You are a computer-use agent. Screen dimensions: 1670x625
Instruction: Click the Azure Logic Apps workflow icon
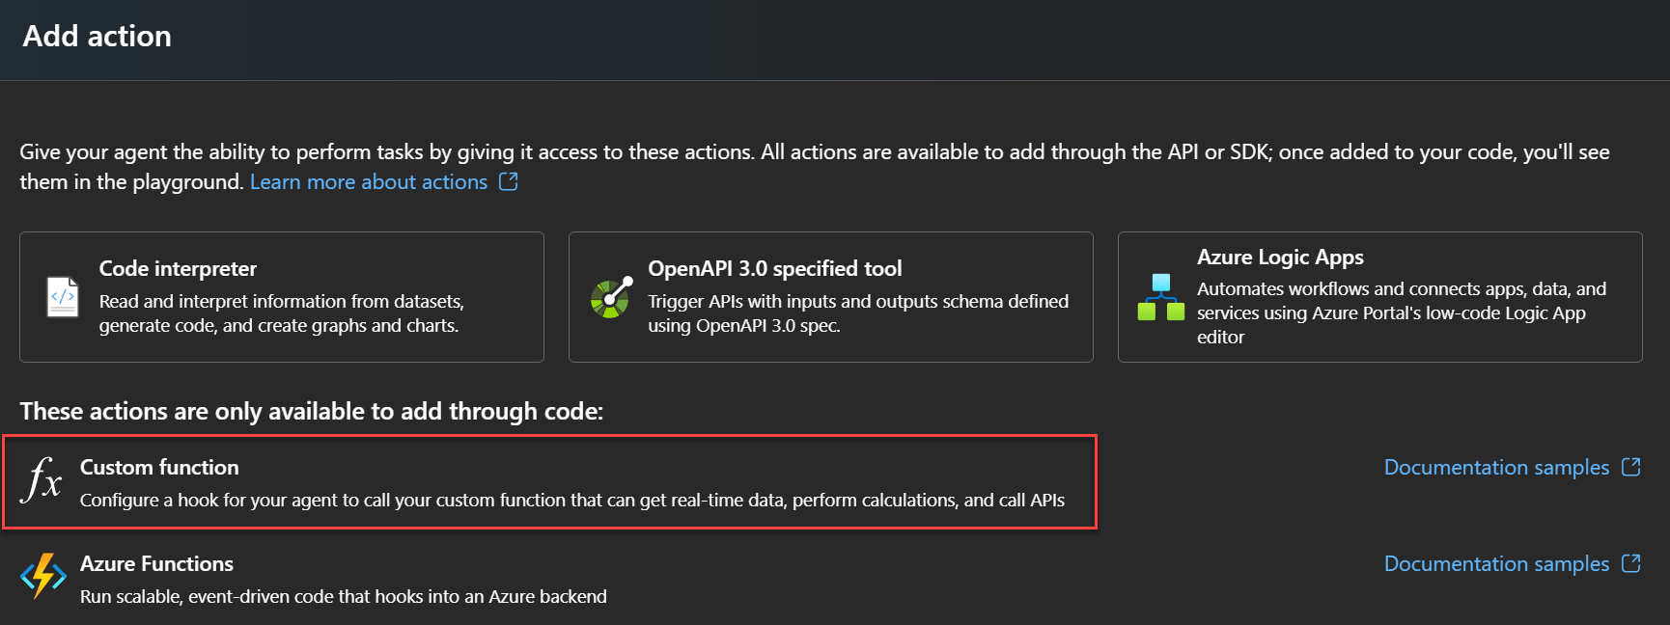click(x=1162, y=297)
